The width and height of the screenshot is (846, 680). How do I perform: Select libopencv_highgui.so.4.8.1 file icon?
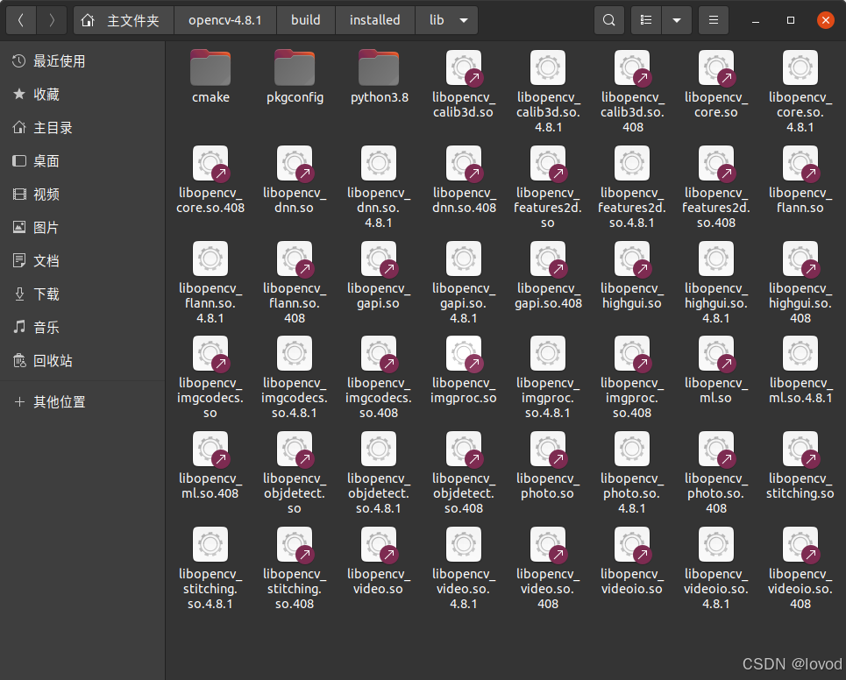(x=716, y=259)
